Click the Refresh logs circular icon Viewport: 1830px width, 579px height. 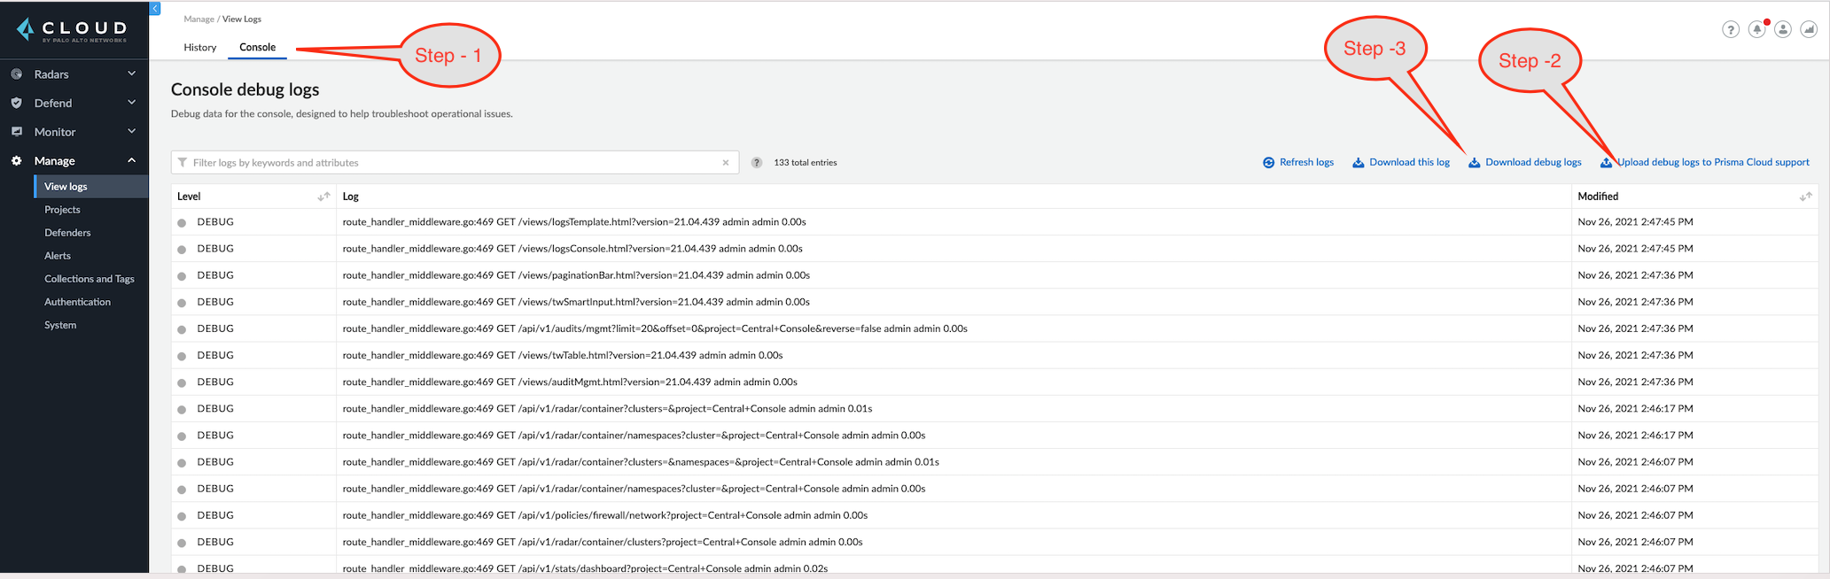pos(1268,162)
